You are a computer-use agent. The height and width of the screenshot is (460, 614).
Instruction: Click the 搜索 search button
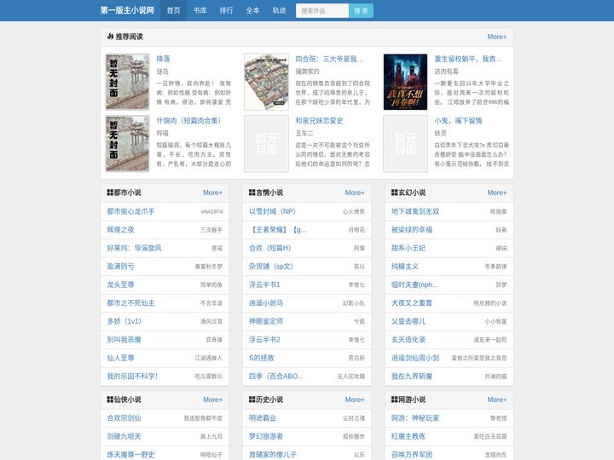361,10
